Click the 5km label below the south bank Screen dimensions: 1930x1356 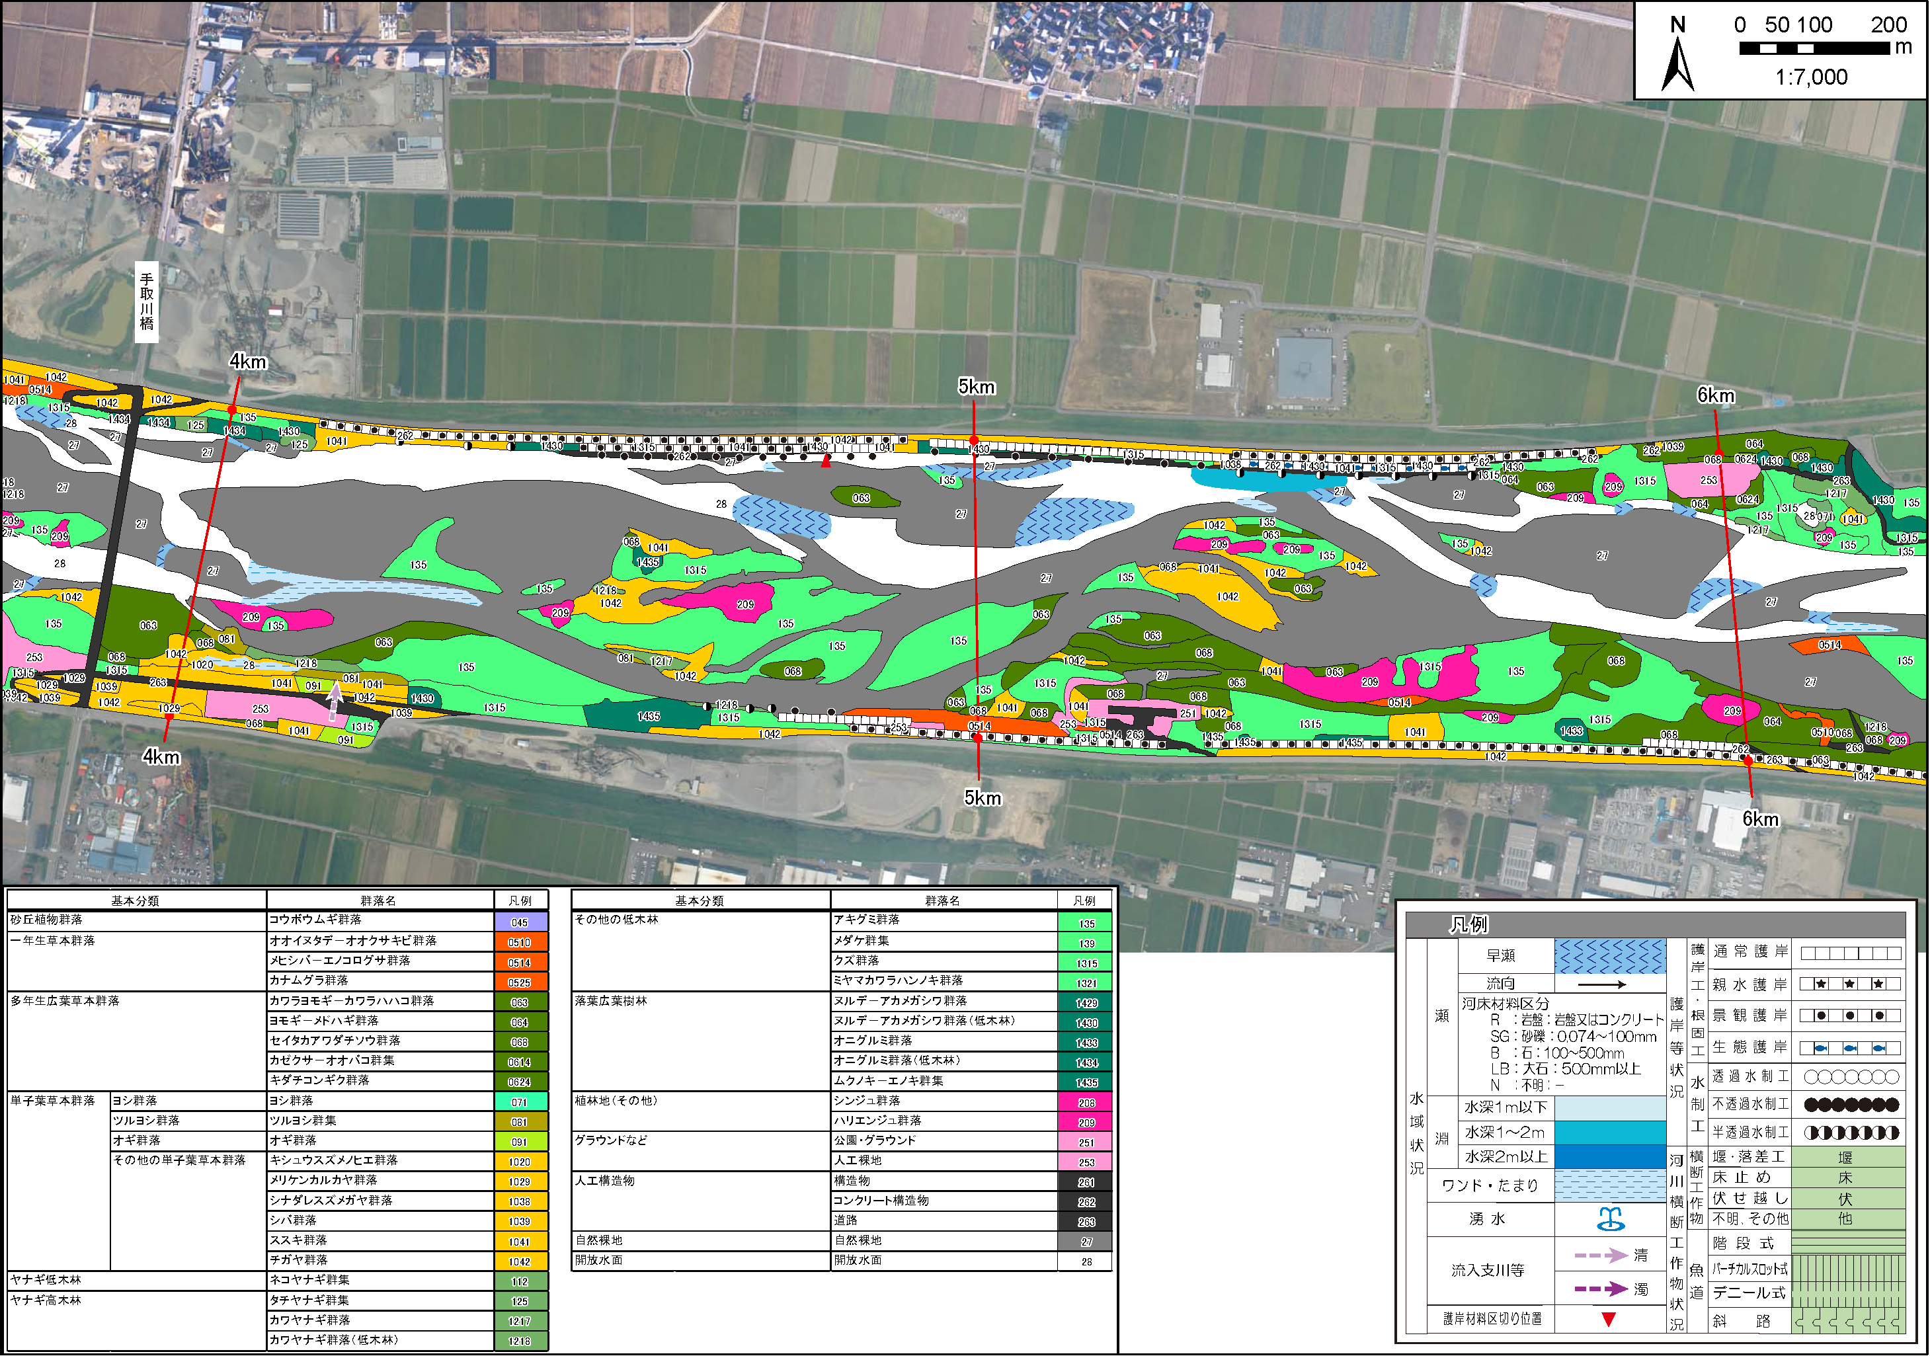click(x=982, y=798)
